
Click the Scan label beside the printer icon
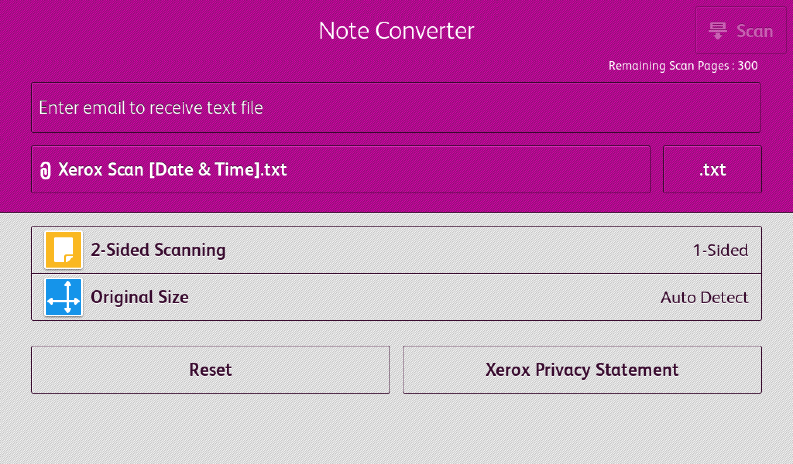(x=754, y=31)
